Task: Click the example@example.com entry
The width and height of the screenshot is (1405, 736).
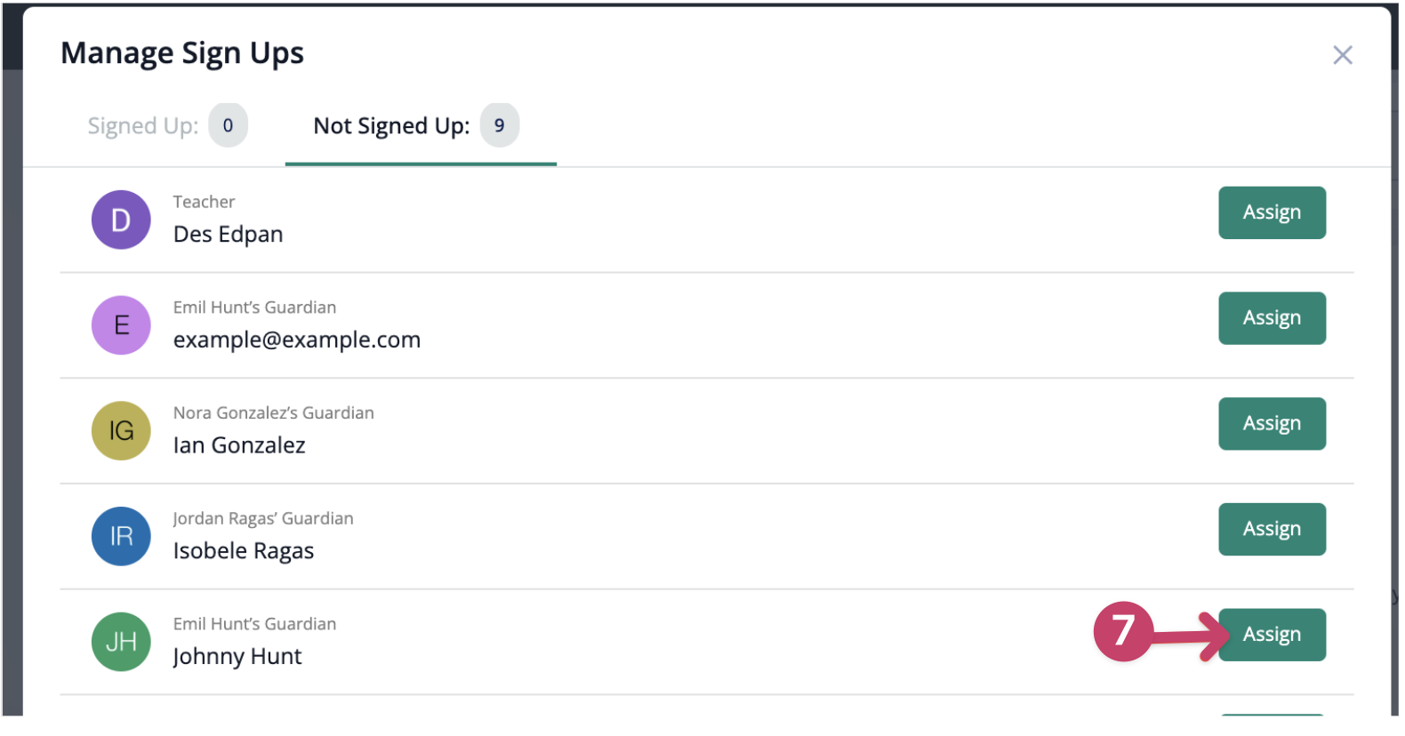Action: 297,340
